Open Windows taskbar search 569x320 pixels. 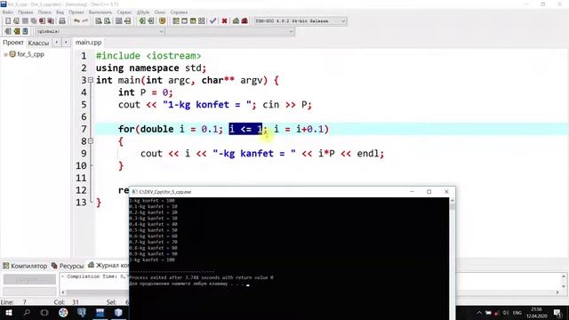pos(27,312)
